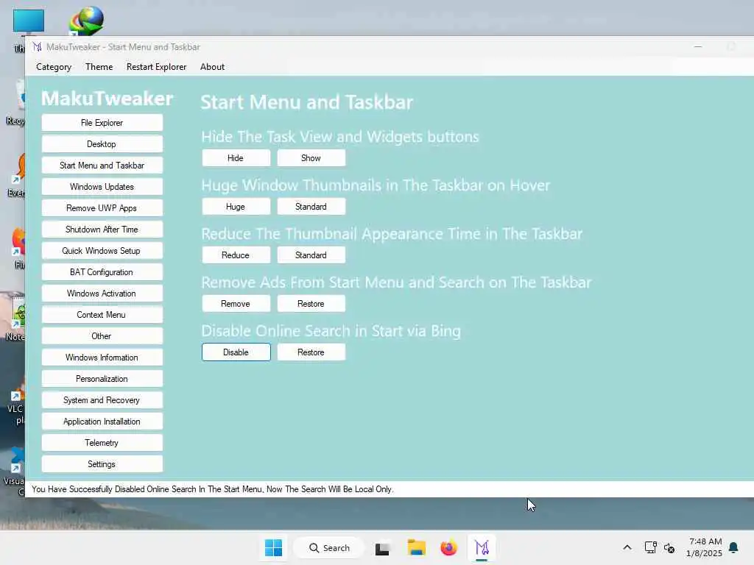Select Internet Download Manager desktop icon
The height and width of the screenshot is (565, 754).
[87, 20]
